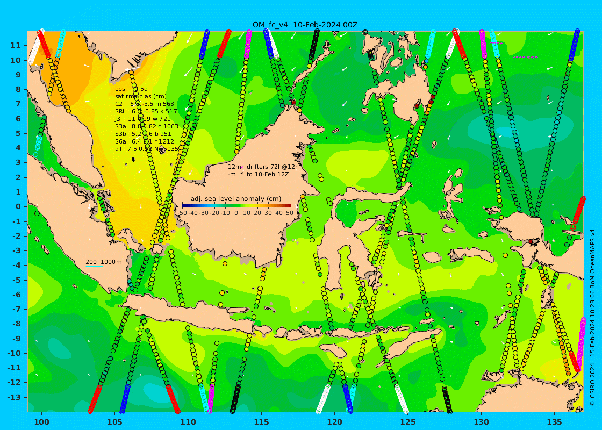Screen dimensions: 602x430
Task: Click longitude axis tick label 105
Action: (x=115, y=421)
